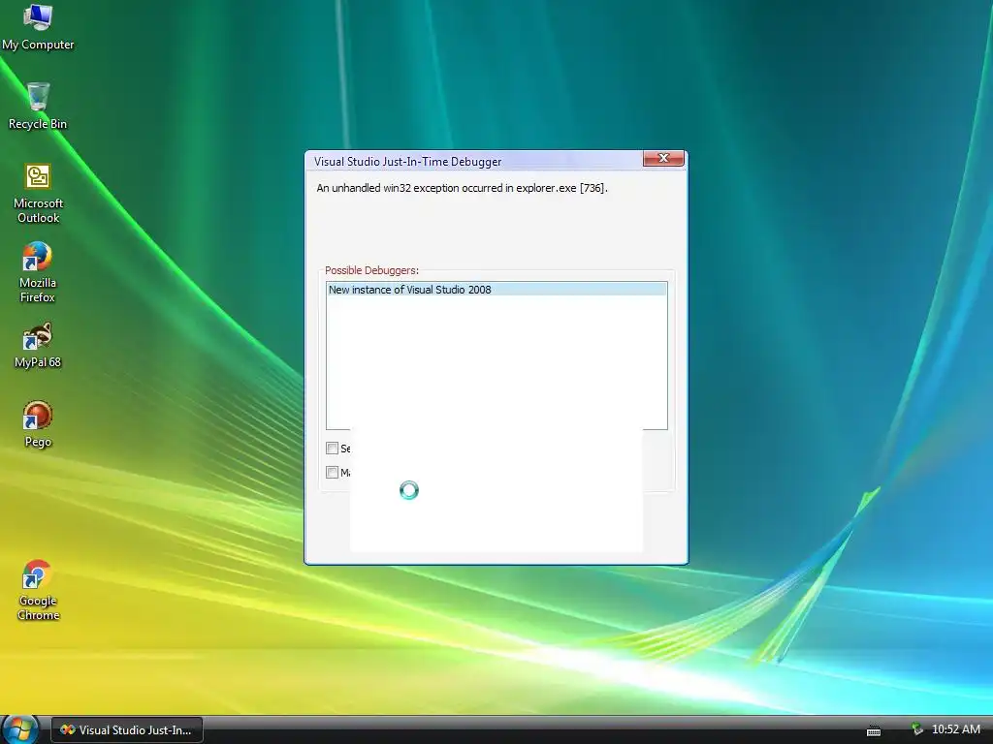Select the MyPal 68 desktop shortcut
The width and height of the screenshot is (993, 744).
point(38,346)
